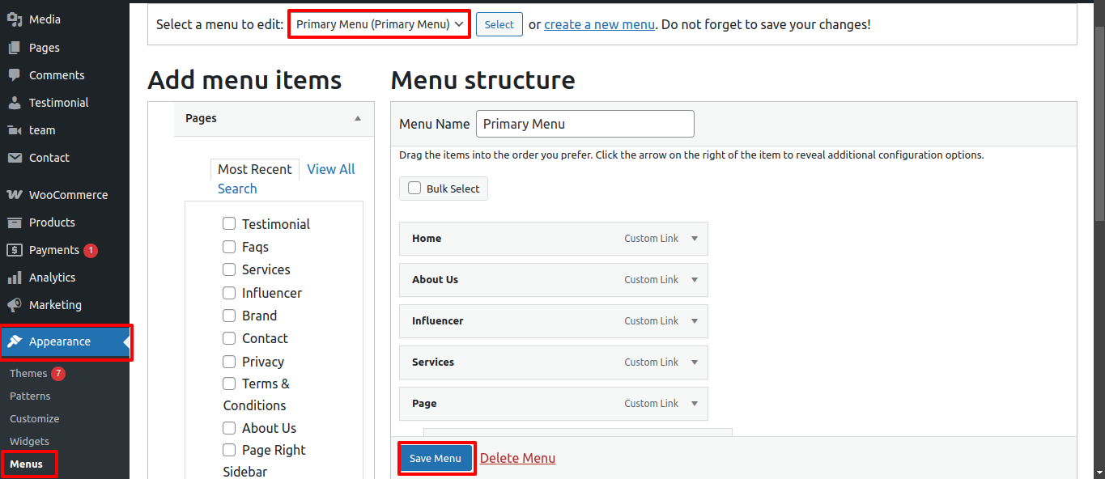The image size is (1105, 479).
Task: Check the Faqs page checkbox
Action: 229,247
